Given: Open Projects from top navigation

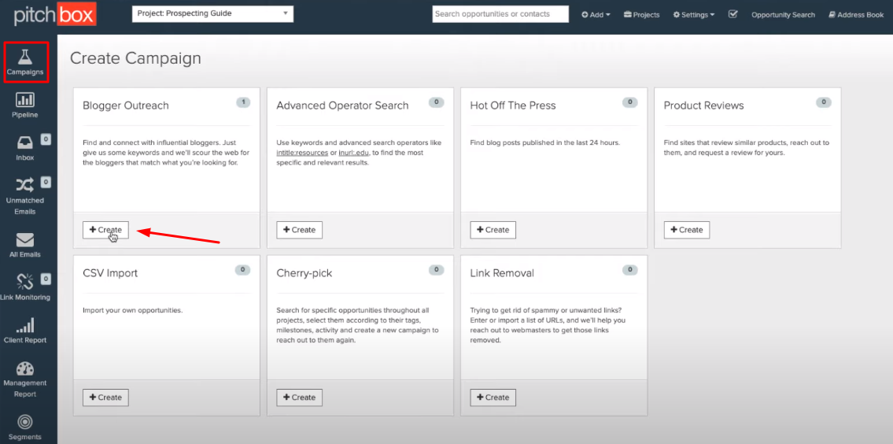Looking at the screenshot, I should (x=642, y=15).
